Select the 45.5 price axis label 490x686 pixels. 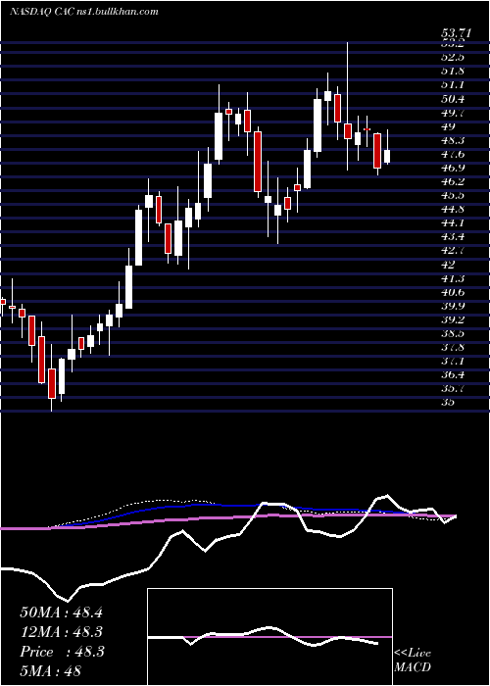pyautogui.click(x=455, y=196)
